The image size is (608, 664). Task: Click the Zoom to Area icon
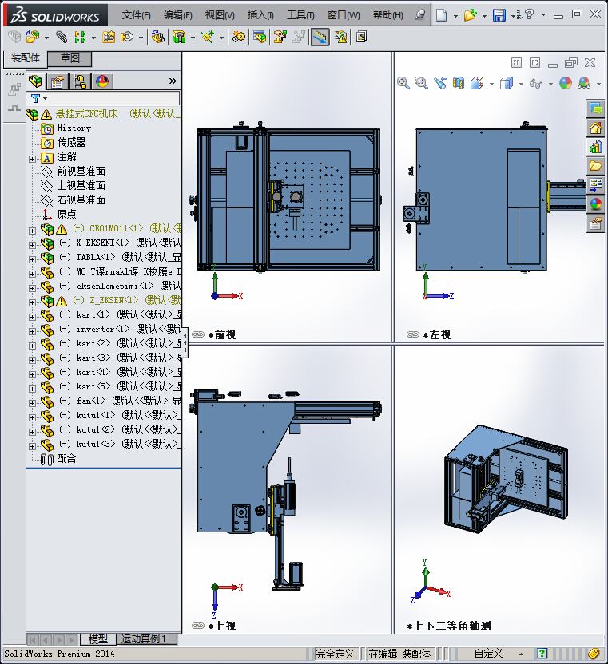[421, 83]
